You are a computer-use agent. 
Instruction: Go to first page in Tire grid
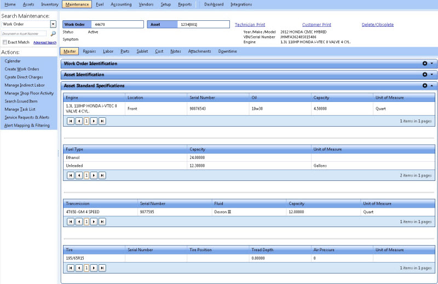point(71,268)
